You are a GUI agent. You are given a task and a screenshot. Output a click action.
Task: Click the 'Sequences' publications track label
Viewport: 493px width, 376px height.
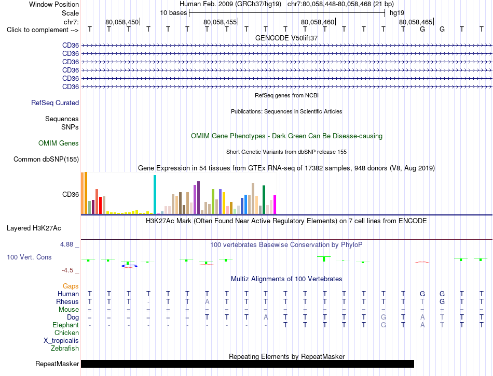[62, 119]
